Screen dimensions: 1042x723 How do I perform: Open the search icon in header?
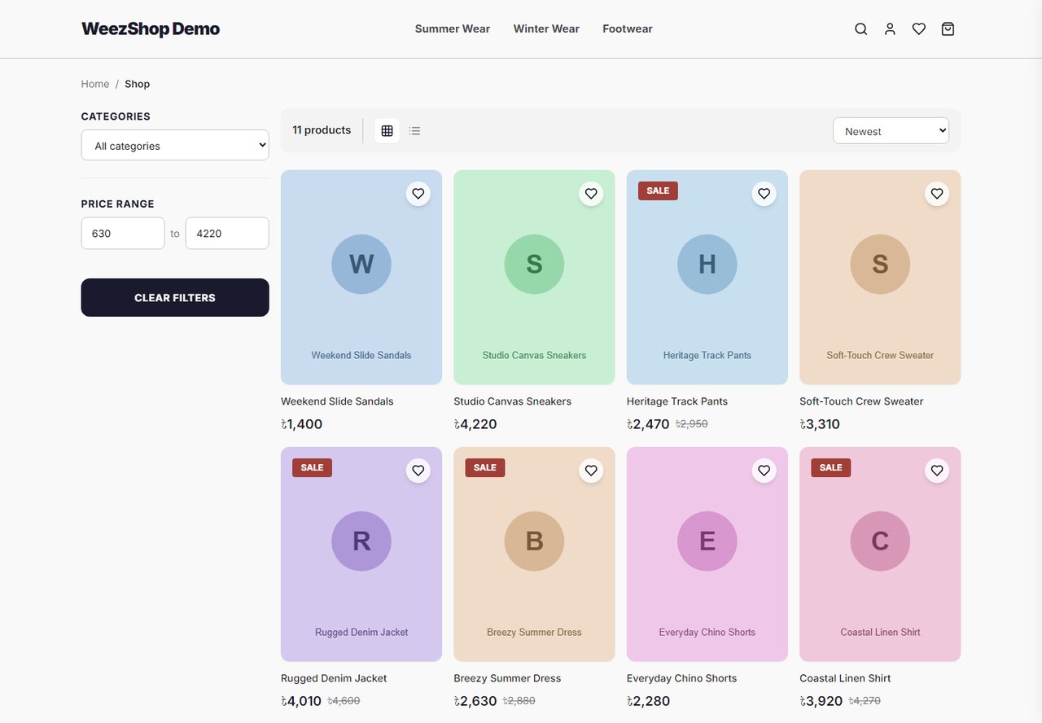(x=860, y=29)
